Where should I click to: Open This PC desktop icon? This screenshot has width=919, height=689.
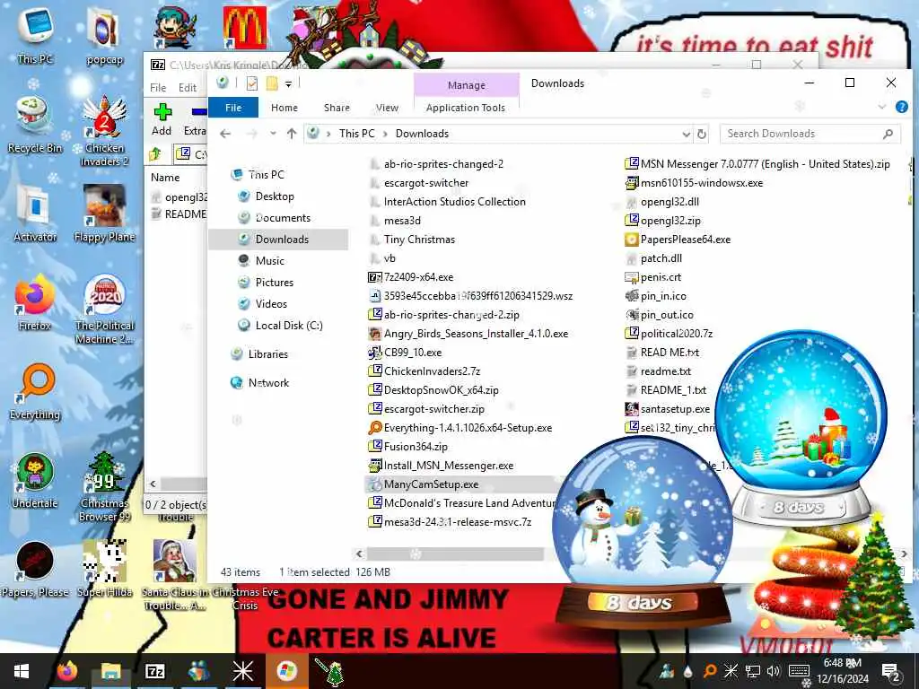(35, 35)
